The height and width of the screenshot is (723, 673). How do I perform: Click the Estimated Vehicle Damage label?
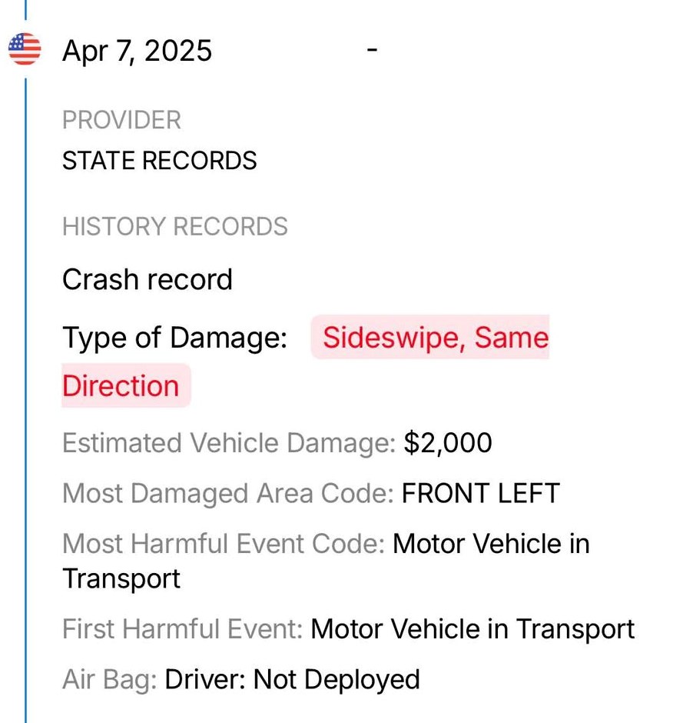(229, 444)
